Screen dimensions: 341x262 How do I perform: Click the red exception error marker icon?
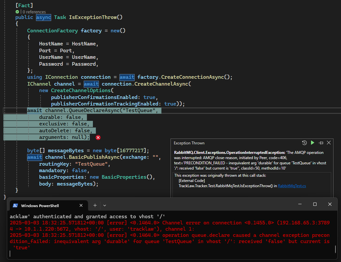pyautogui.click(x=98, y=138)
